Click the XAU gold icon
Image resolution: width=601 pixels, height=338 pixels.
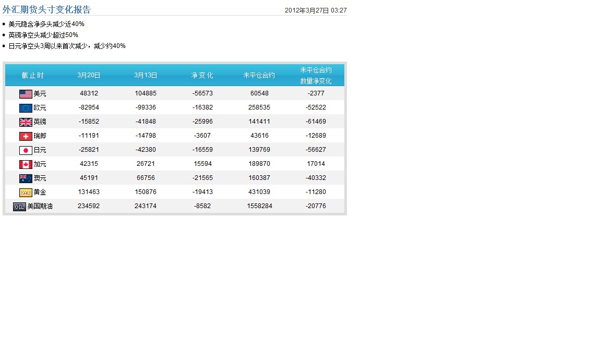[26, 192]
